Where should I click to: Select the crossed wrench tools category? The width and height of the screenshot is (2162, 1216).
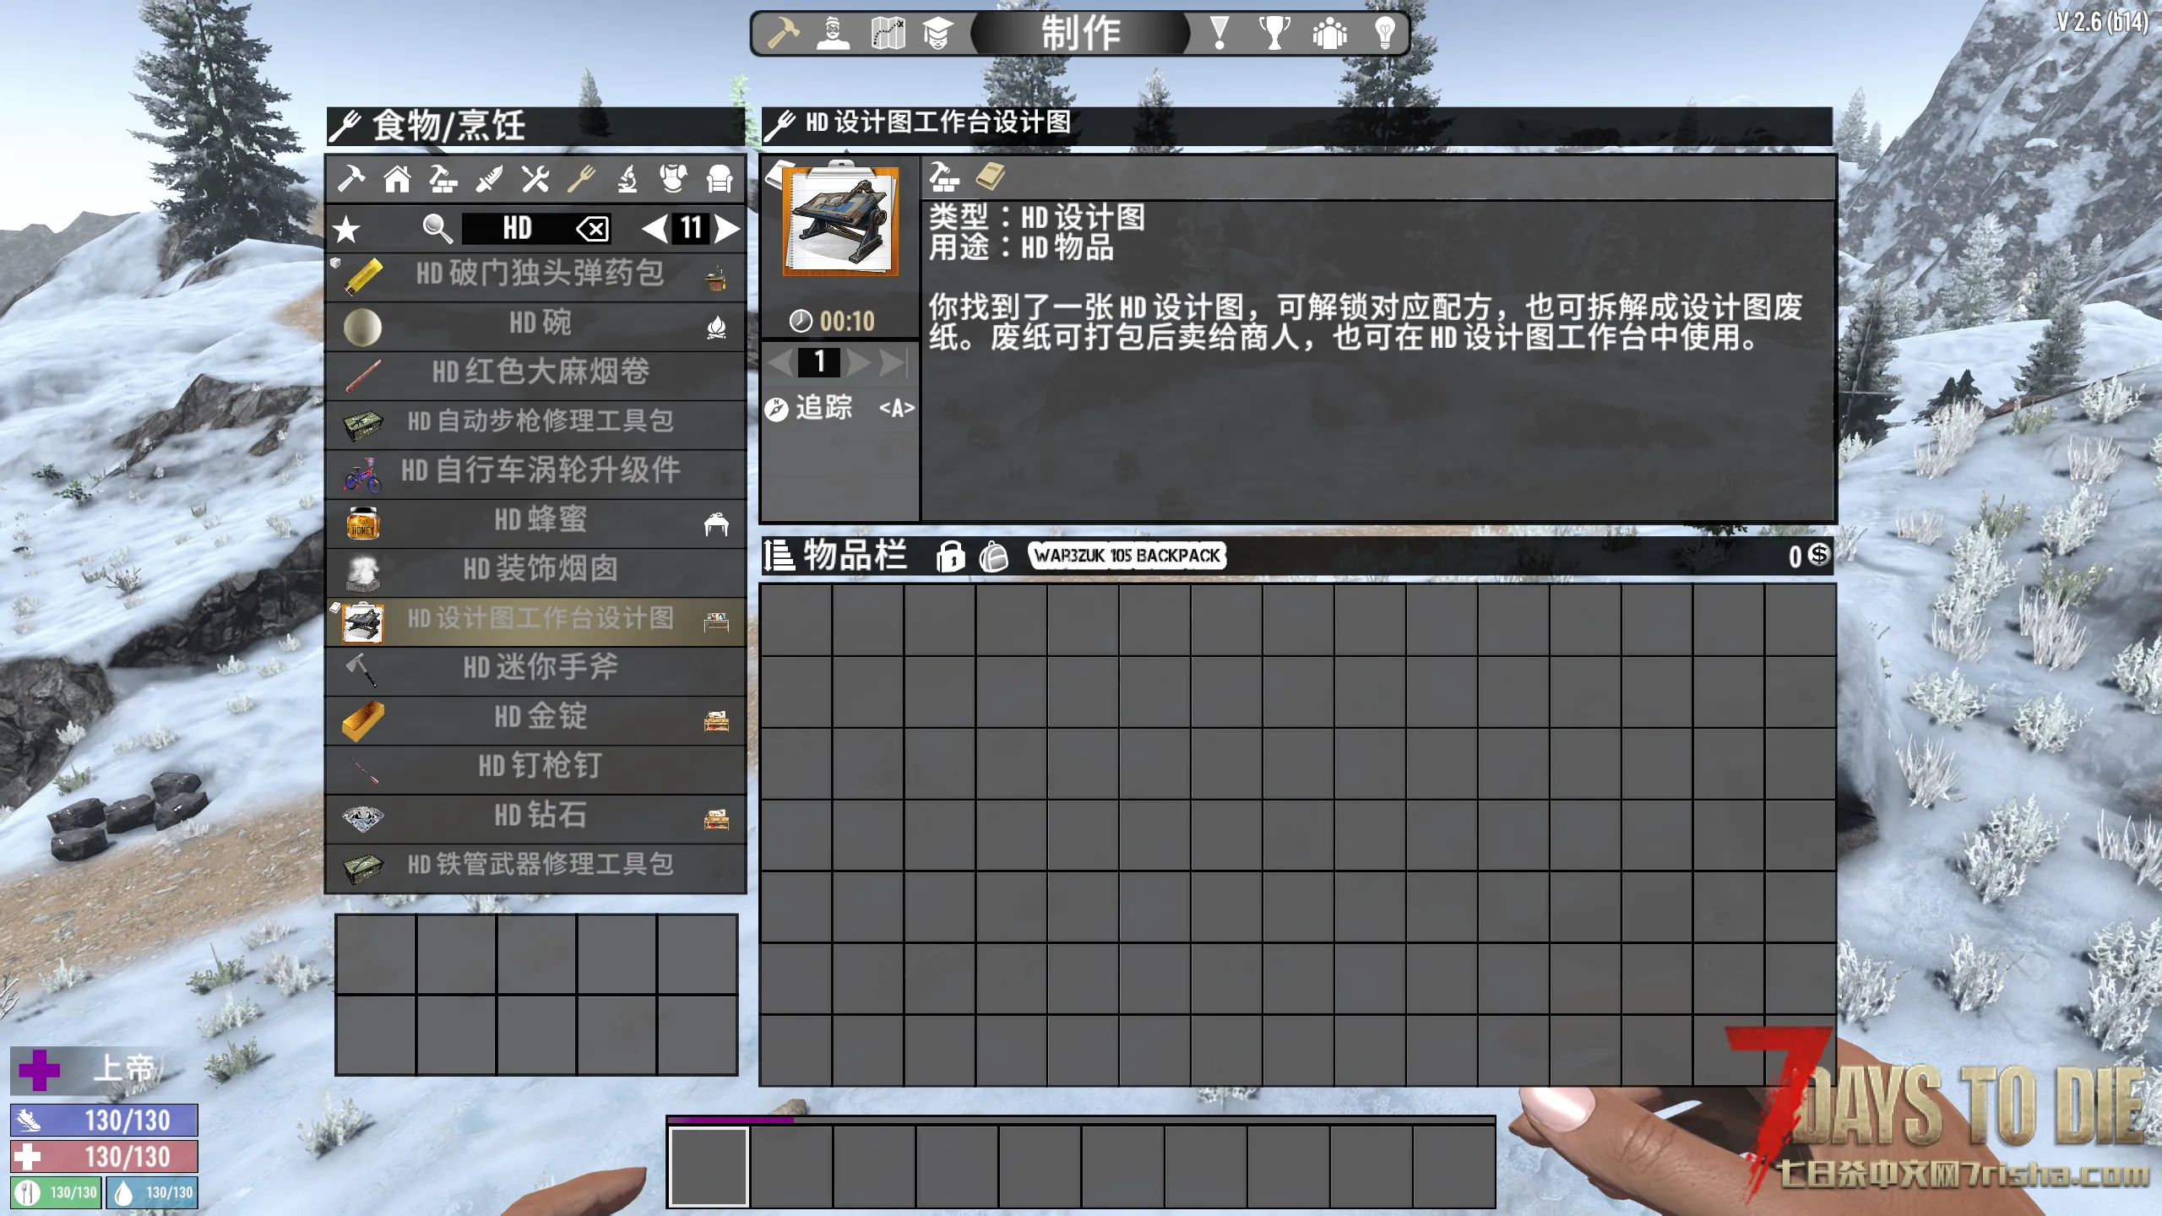(x=535, y=179)
